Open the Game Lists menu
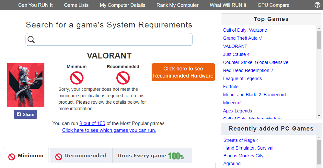 76,5
